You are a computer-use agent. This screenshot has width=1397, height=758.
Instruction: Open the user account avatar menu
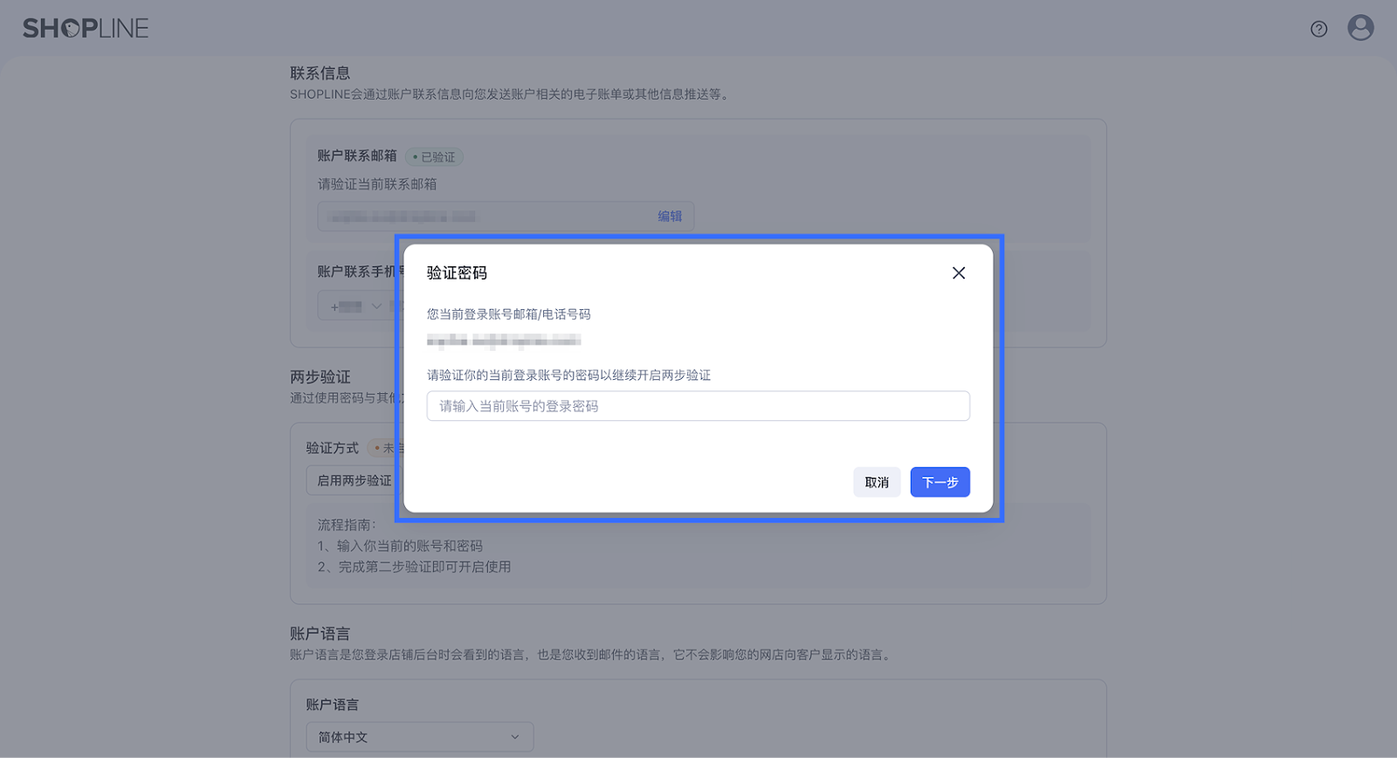click(x=1360, y=28)
